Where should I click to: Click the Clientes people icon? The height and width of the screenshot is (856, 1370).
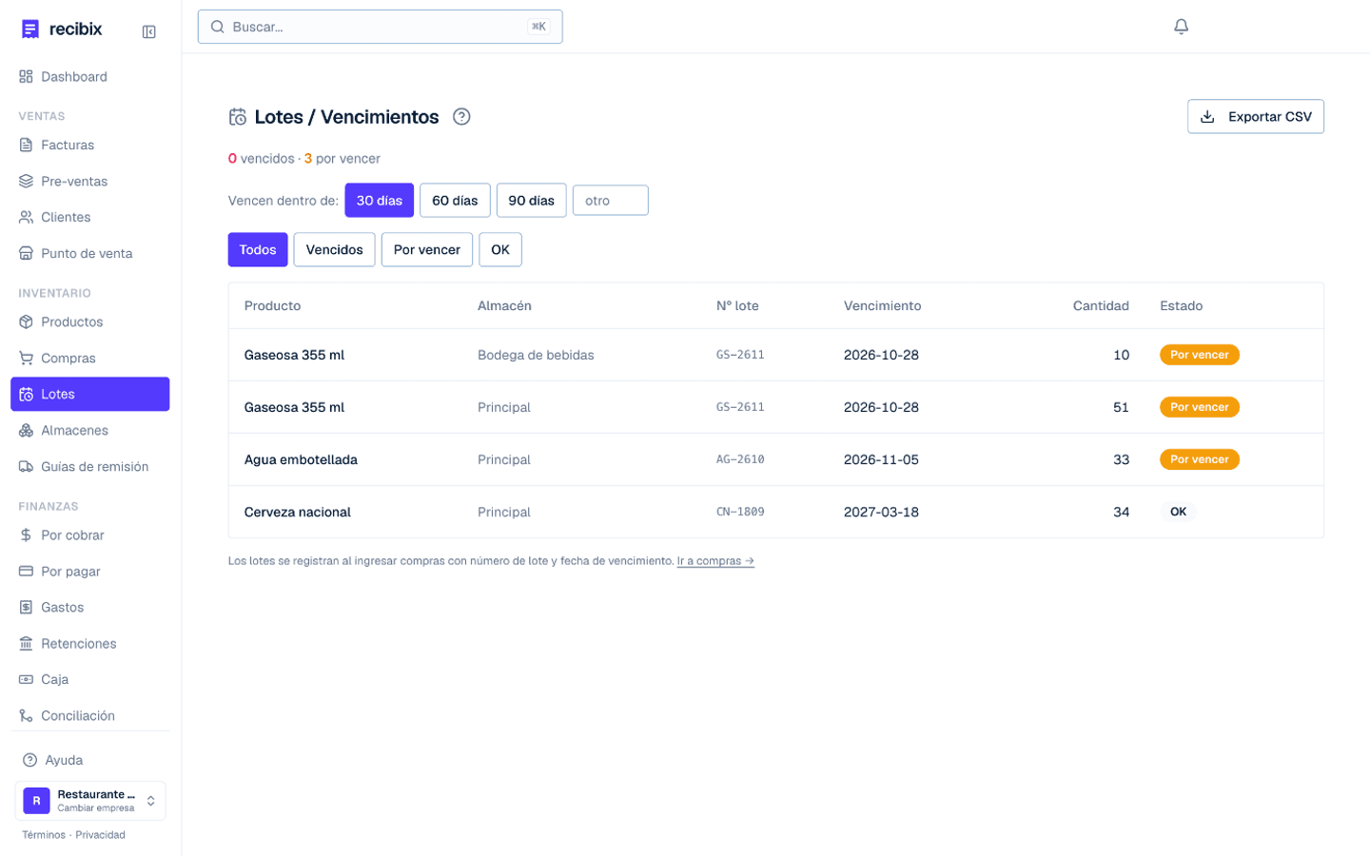coord(26,218)
